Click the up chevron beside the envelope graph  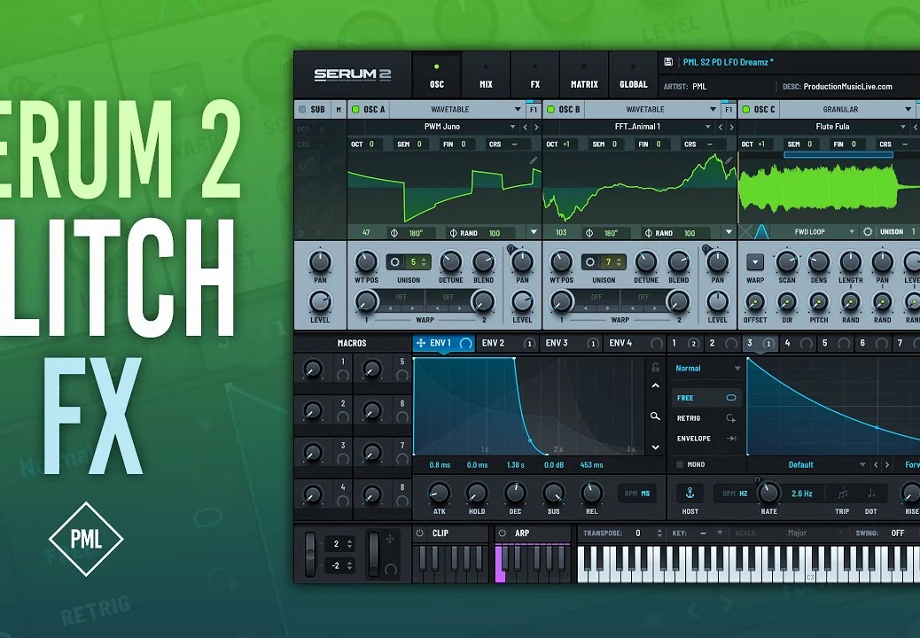pyautogui.click(x=655, y=385)
